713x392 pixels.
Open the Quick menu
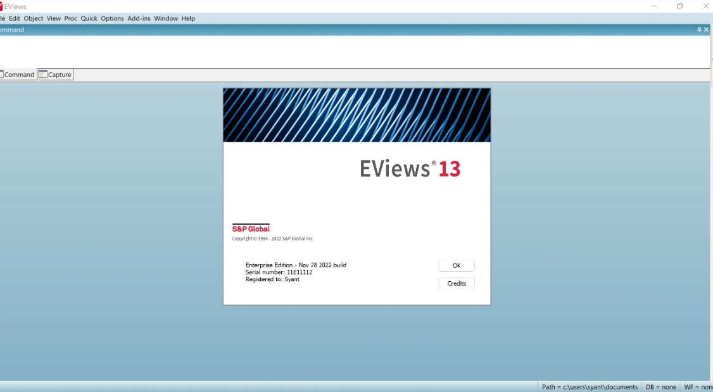[89, 18]
